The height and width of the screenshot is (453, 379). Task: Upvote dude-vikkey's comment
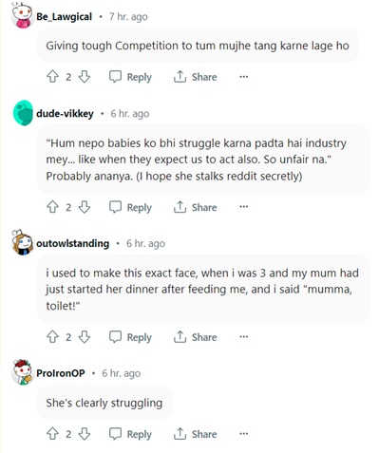pos(52,207)
